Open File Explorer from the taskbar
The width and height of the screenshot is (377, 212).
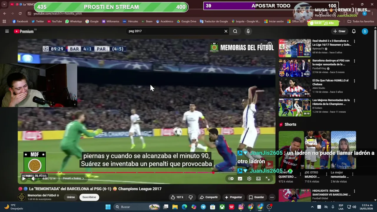pos(175,207)
